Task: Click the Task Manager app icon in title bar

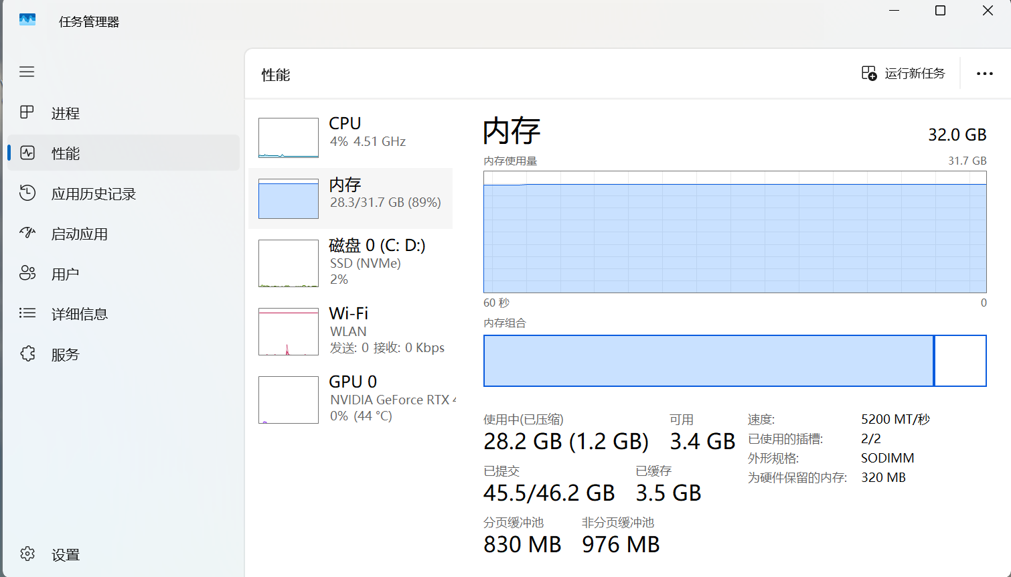Action: (x=27, y=20)
